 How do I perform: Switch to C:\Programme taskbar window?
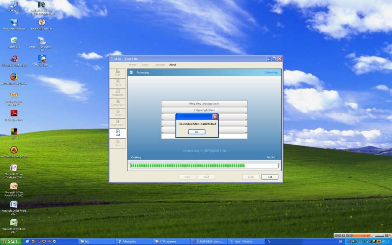click(x=171, y=242)
